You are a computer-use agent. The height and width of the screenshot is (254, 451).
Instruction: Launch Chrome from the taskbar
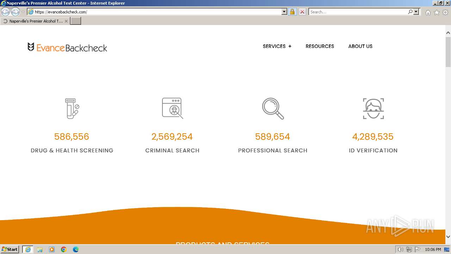64,249
